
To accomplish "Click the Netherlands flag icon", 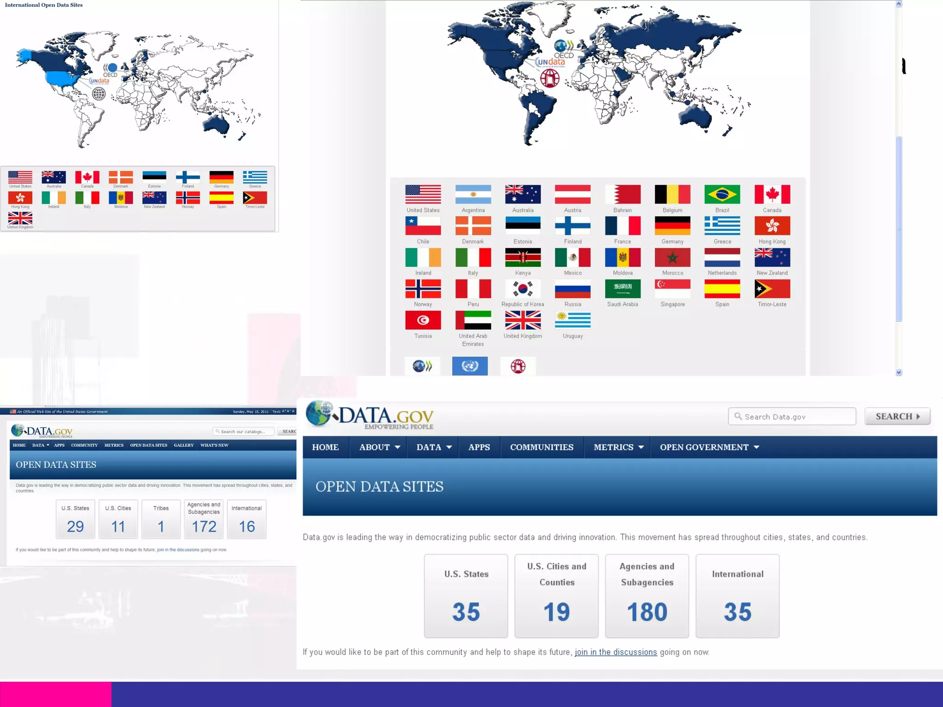I will tap(722, 257).
